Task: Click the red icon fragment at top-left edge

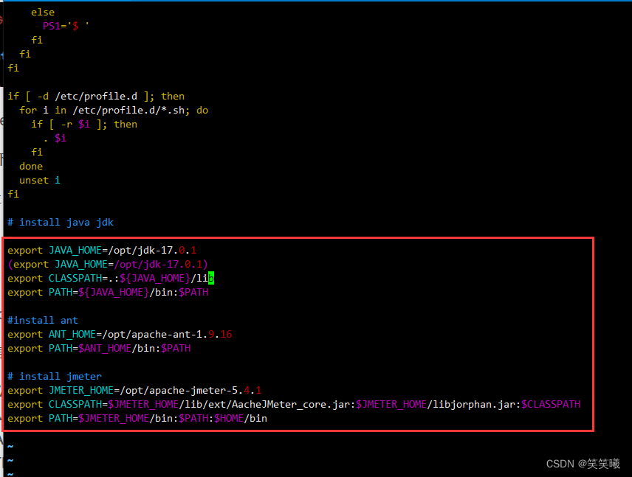Action: [x=2, y=18]
